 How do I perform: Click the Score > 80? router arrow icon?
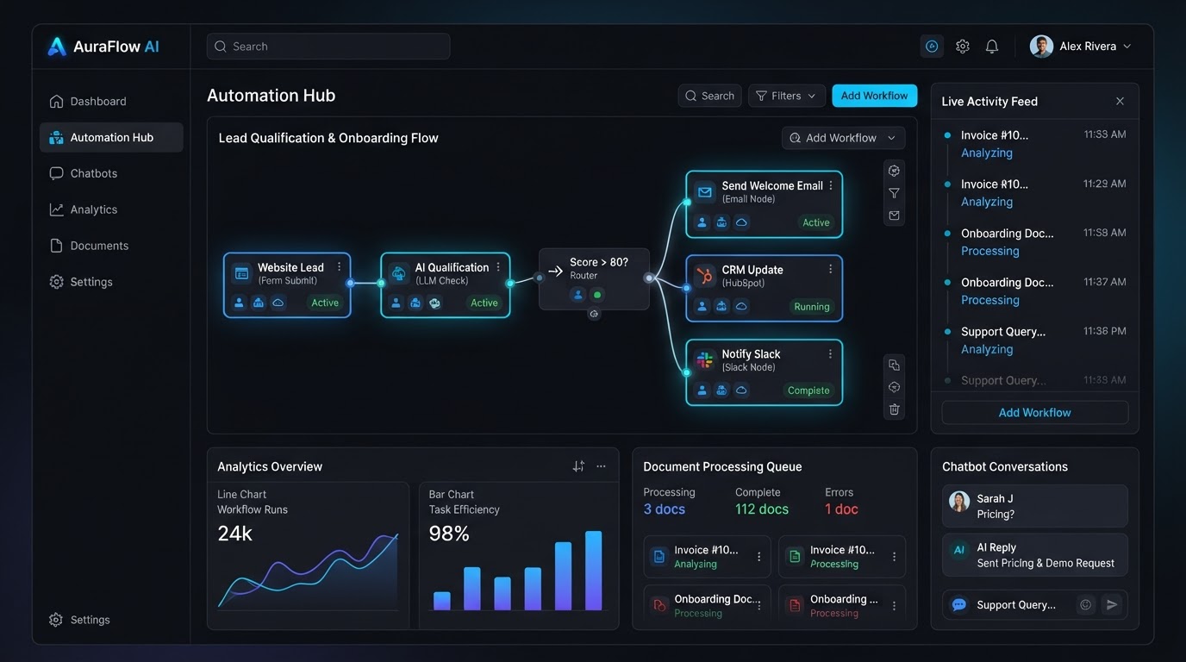[x=555, y=271]
